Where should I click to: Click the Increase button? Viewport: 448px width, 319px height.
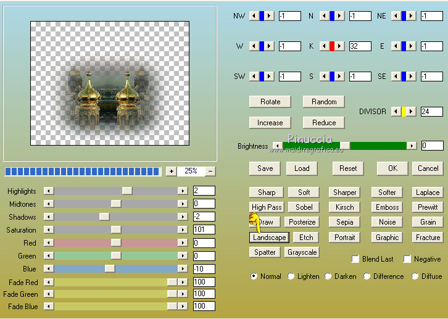(270, 123)
